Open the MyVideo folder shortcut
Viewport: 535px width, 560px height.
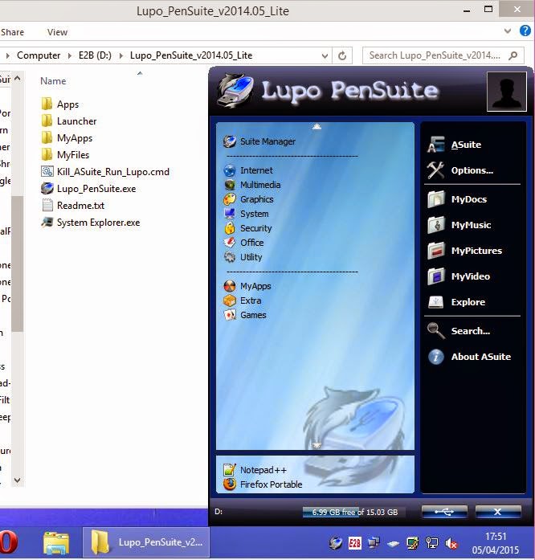tap(459, 276)
